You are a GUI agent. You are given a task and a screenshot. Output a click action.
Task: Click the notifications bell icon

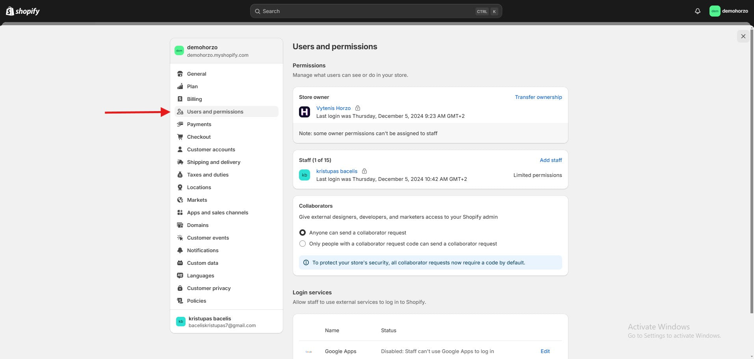pos(697,11)
